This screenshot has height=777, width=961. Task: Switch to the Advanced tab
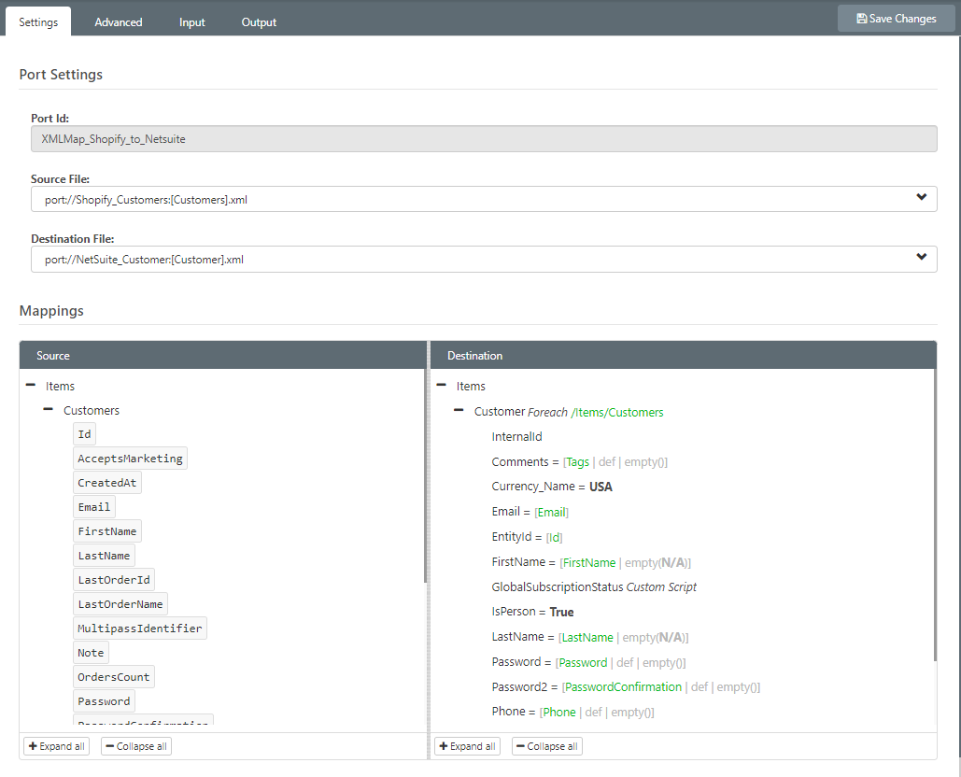click(x=119, y=22)
